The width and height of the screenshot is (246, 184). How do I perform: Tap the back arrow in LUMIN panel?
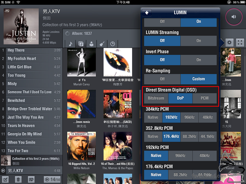(147, 13)
